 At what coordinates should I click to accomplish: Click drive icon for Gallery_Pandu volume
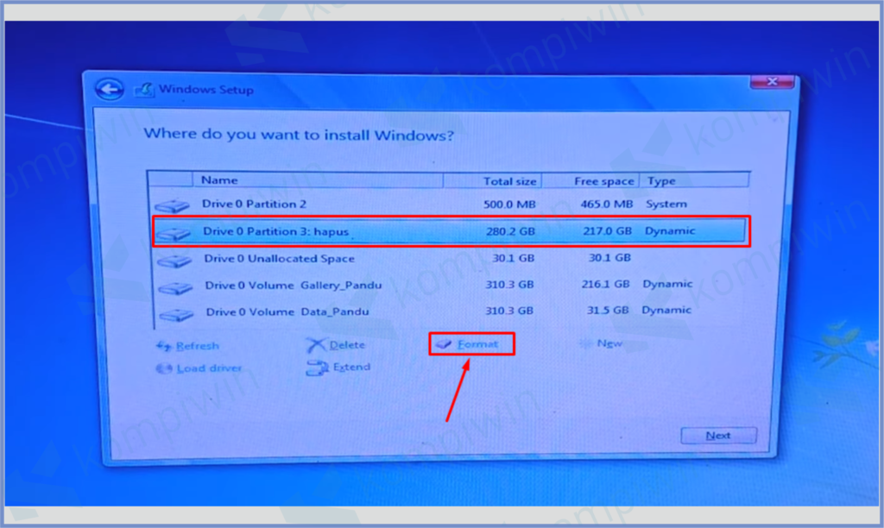176,286
